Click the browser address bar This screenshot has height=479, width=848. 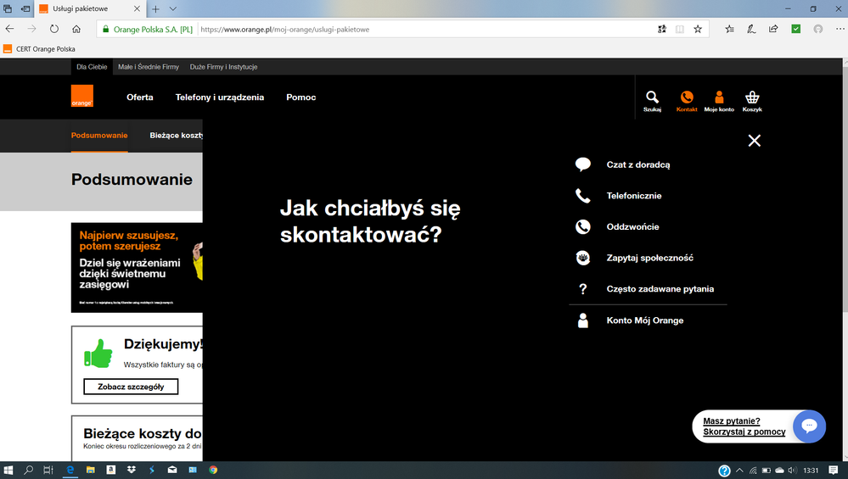point(424,29)
